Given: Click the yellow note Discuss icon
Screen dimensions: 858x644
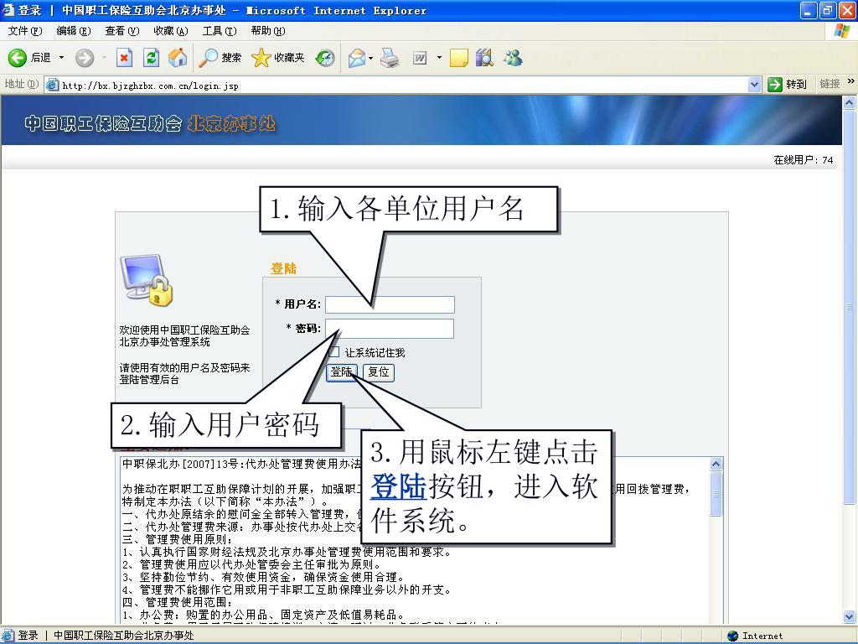Looking at the screenshot, I should tap(458, 58).
